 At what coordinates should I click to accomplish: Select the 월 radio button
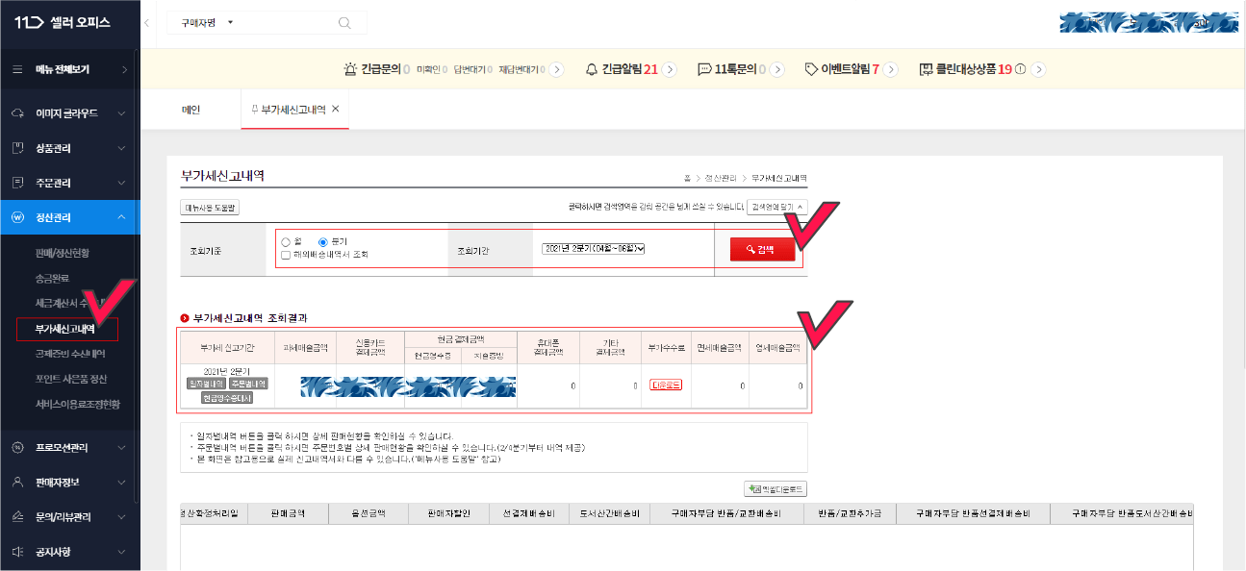click(286, 242)
